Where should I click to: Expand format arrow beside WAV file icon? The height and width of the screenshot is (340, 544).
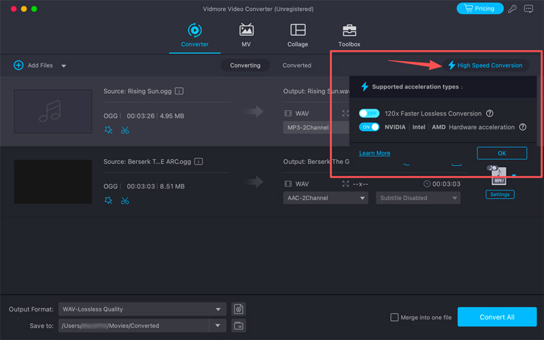[514, 175]
